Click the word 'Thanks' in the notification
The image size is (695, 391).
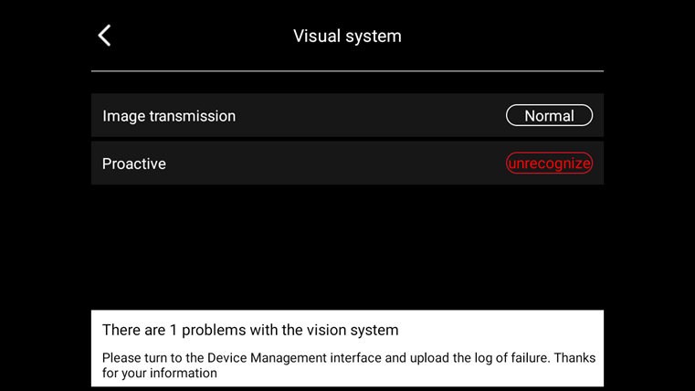click(574, 358)
